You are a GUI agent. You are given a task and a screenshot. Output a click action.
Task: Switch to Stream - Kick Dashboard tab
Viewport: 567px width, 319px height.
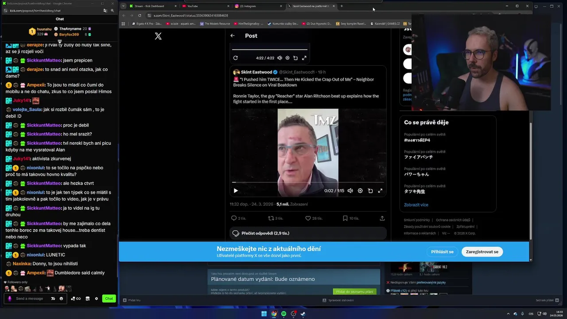click(x=153, y=6)
